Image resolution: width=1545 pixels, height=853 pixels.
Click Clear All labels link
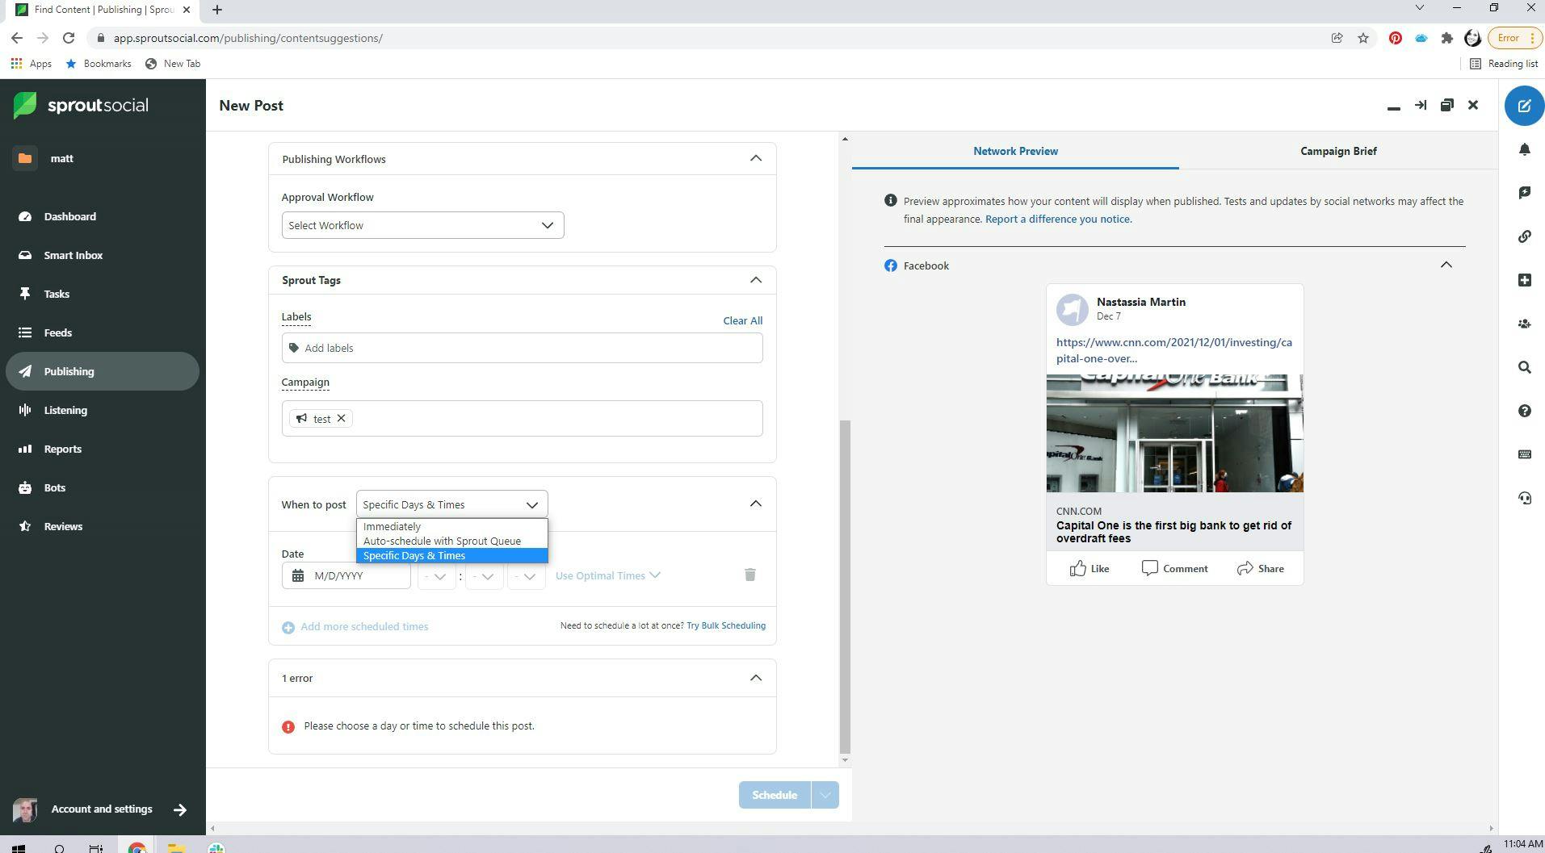[742, 320]
